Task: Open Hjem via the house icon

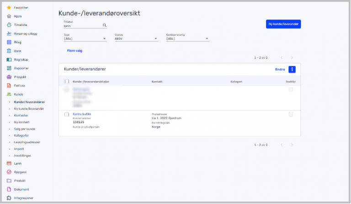Action: pyautogui.click(x=9, y=16)
